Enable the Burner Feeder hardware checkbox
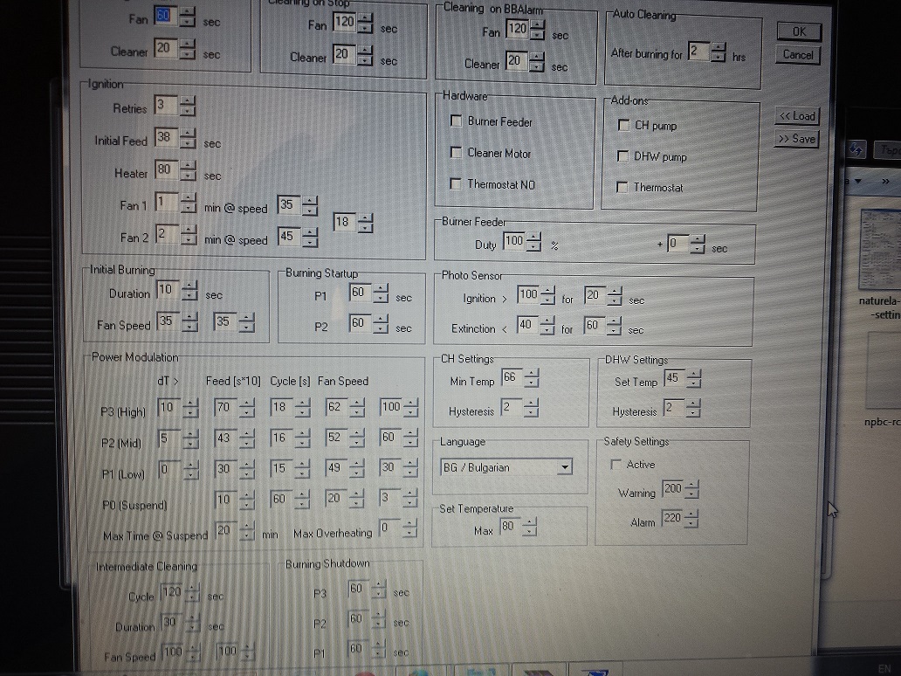The height and width of the screenshot is (676, 901). pos(456,121)
